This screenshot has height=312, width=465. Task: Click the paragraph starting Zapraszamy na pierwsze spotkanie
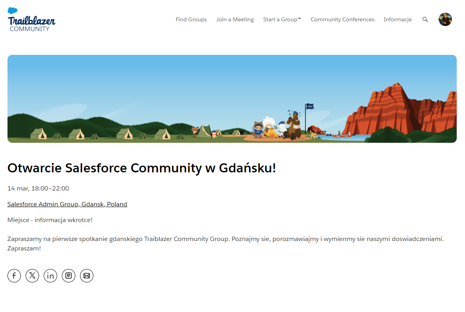[x=225, y=244]
